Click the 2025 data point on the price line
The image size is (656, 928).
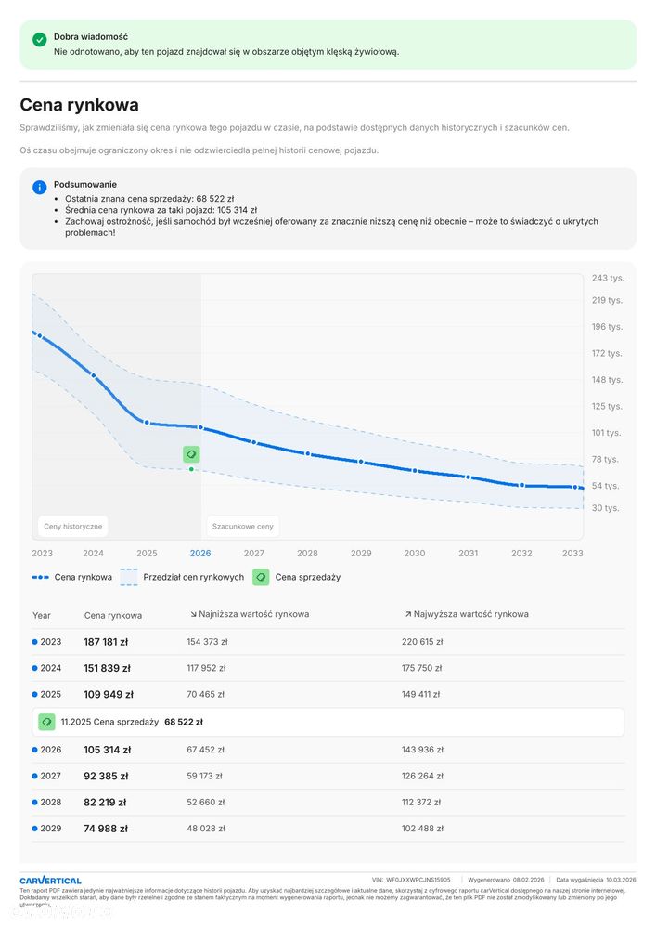(x=148, y=423)
